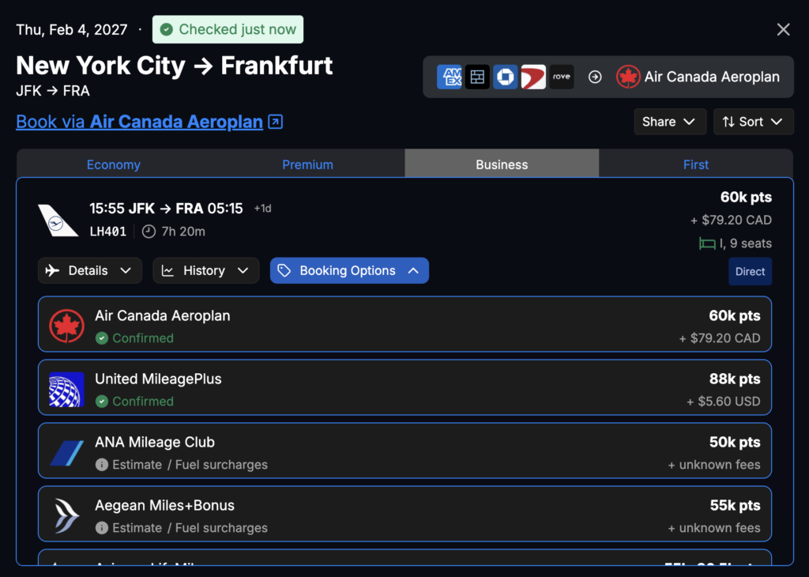Click the I, 9 seats availability text
809x577 pixels.
coord(746,243)
